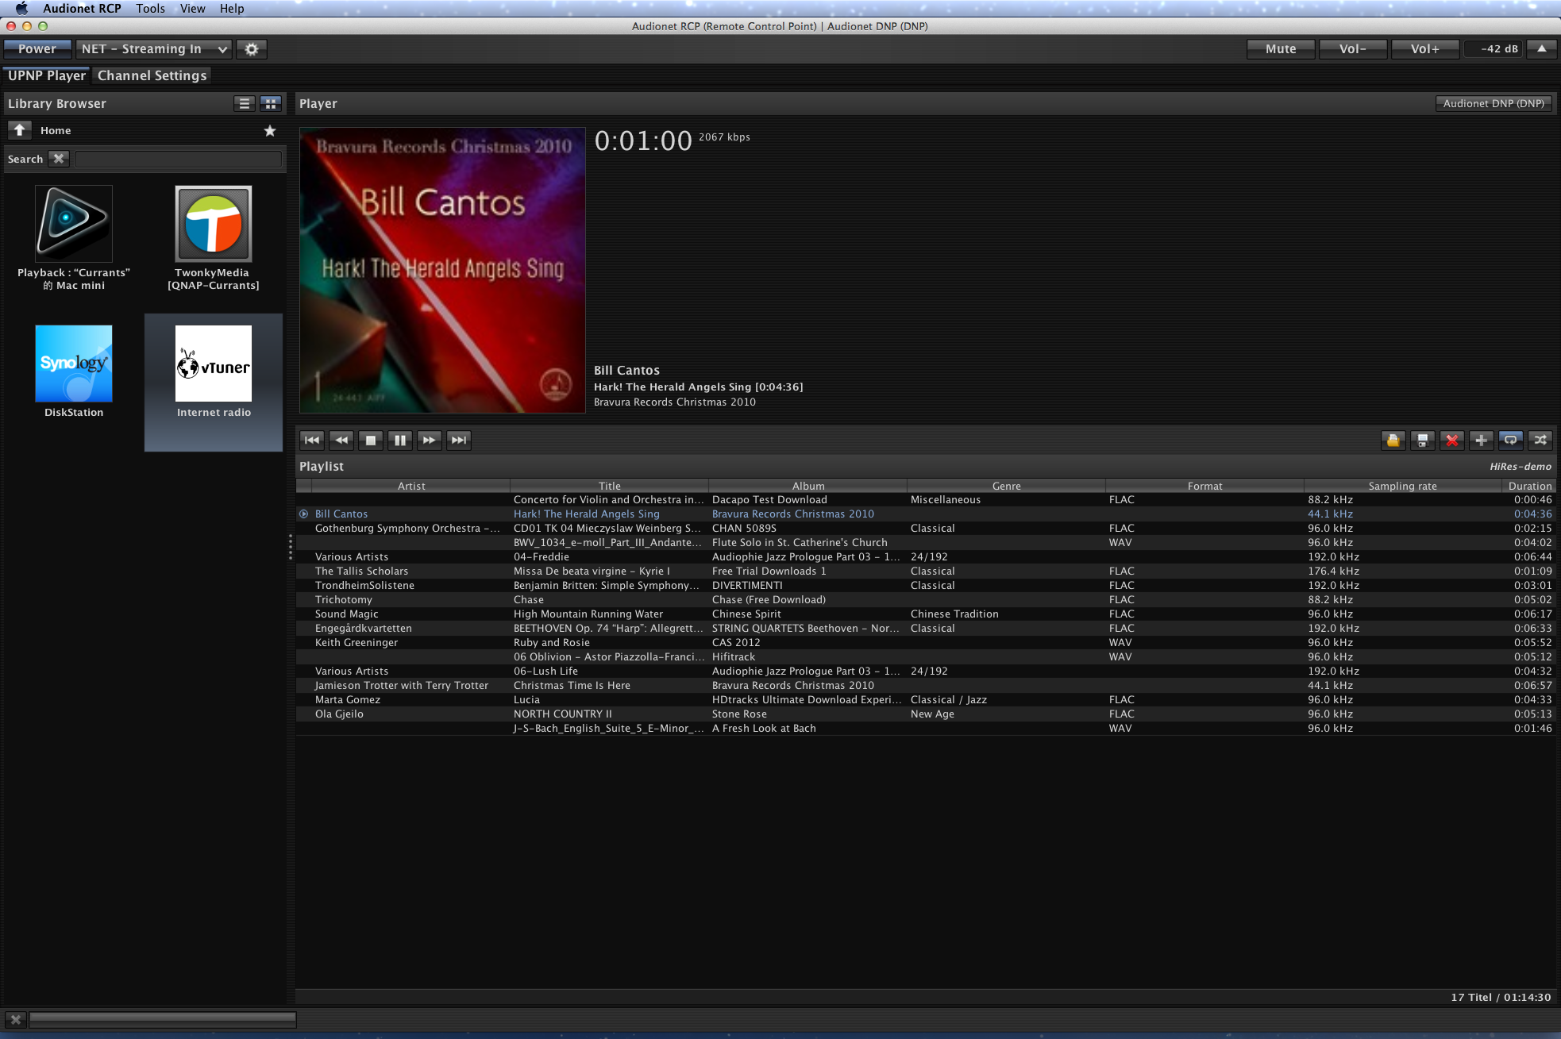Stop playback
Viewport: 1561px width, 1039px height.
371,440
